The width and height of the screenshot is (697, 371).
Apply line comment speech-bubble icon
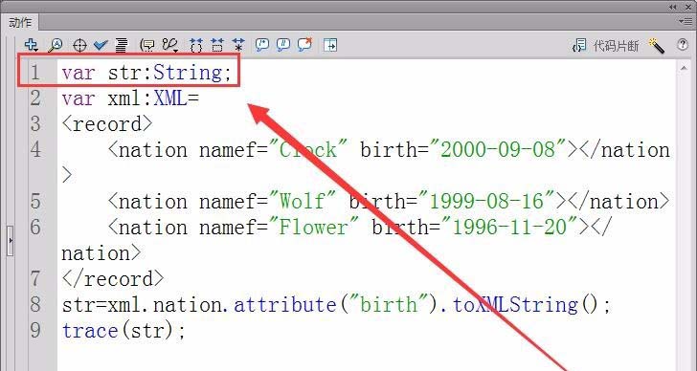pos(283,45)
